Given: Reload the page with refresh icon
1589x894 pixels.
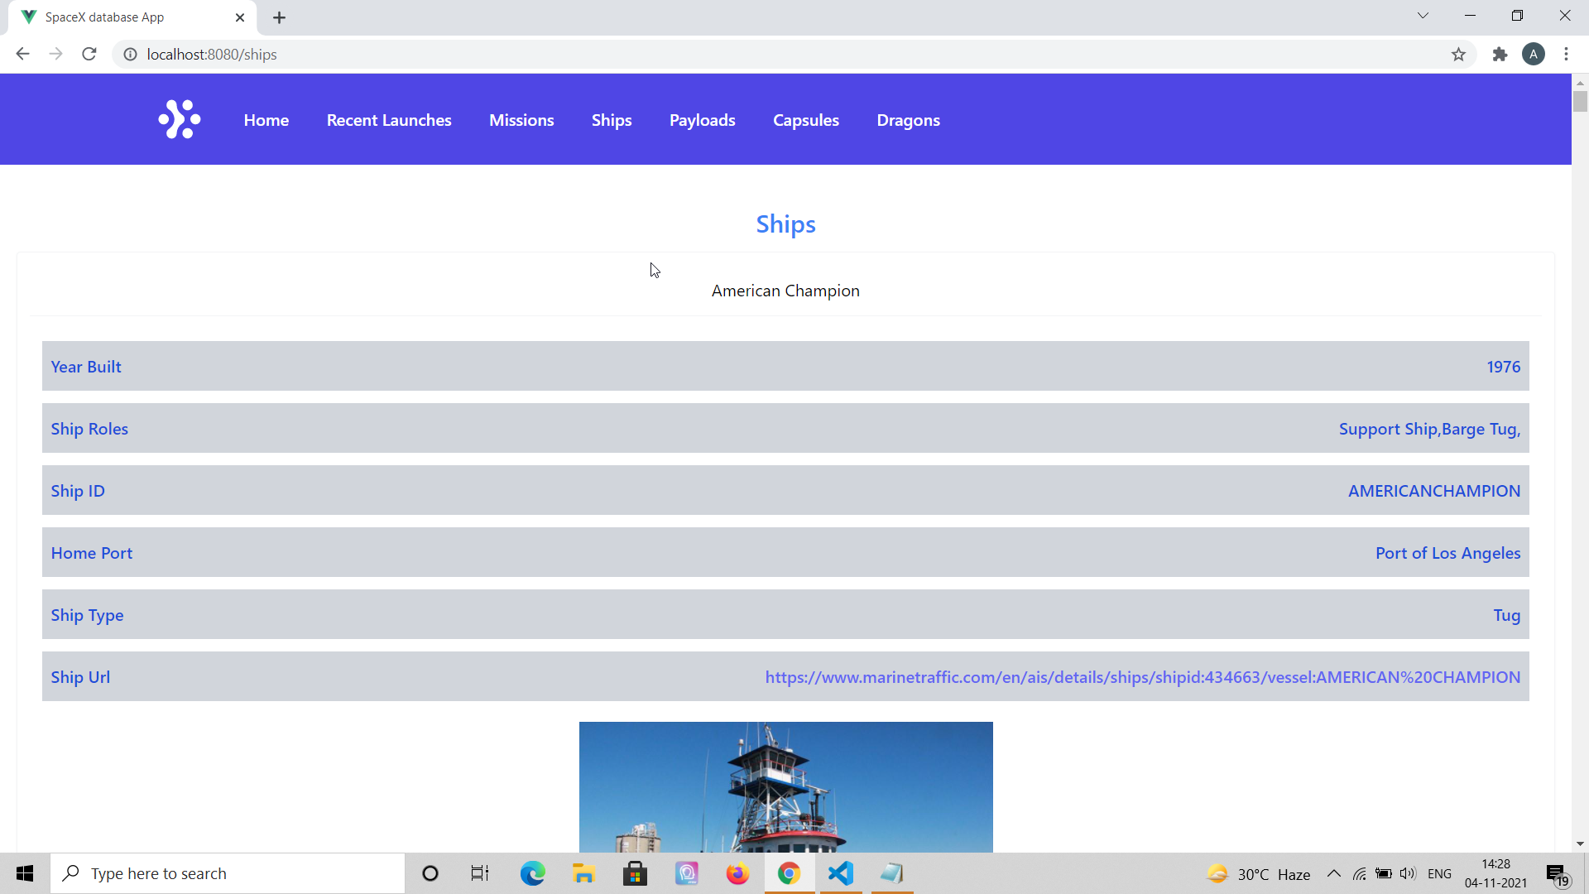Looking at the screenshot, I should (89, 55).
